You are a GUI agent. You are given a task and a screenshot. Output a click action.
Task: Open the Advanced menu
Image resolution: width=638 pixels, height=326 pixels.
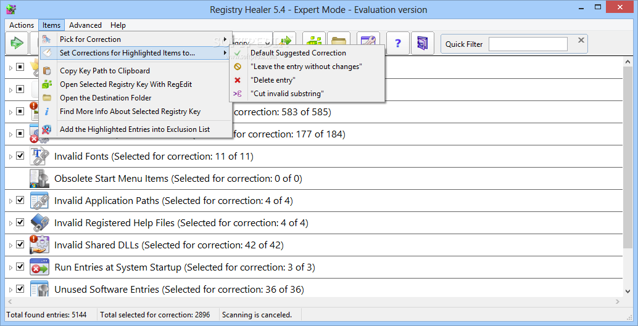click(x=85, y=25)
